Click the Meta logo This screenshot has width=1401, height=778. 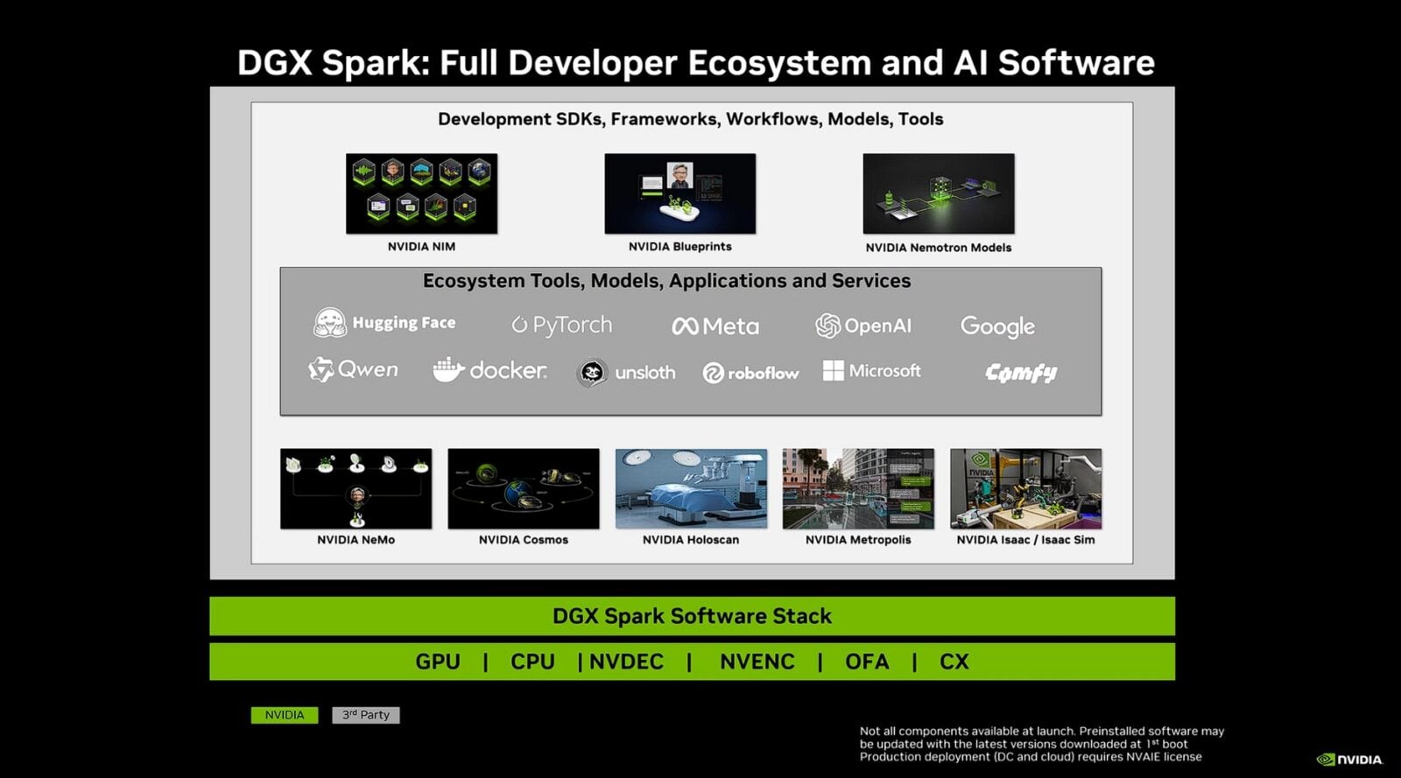[715, 326]
